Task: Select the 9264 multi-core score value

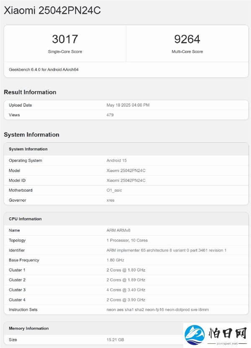Action: pyautogui.click(x=187, y=39)
